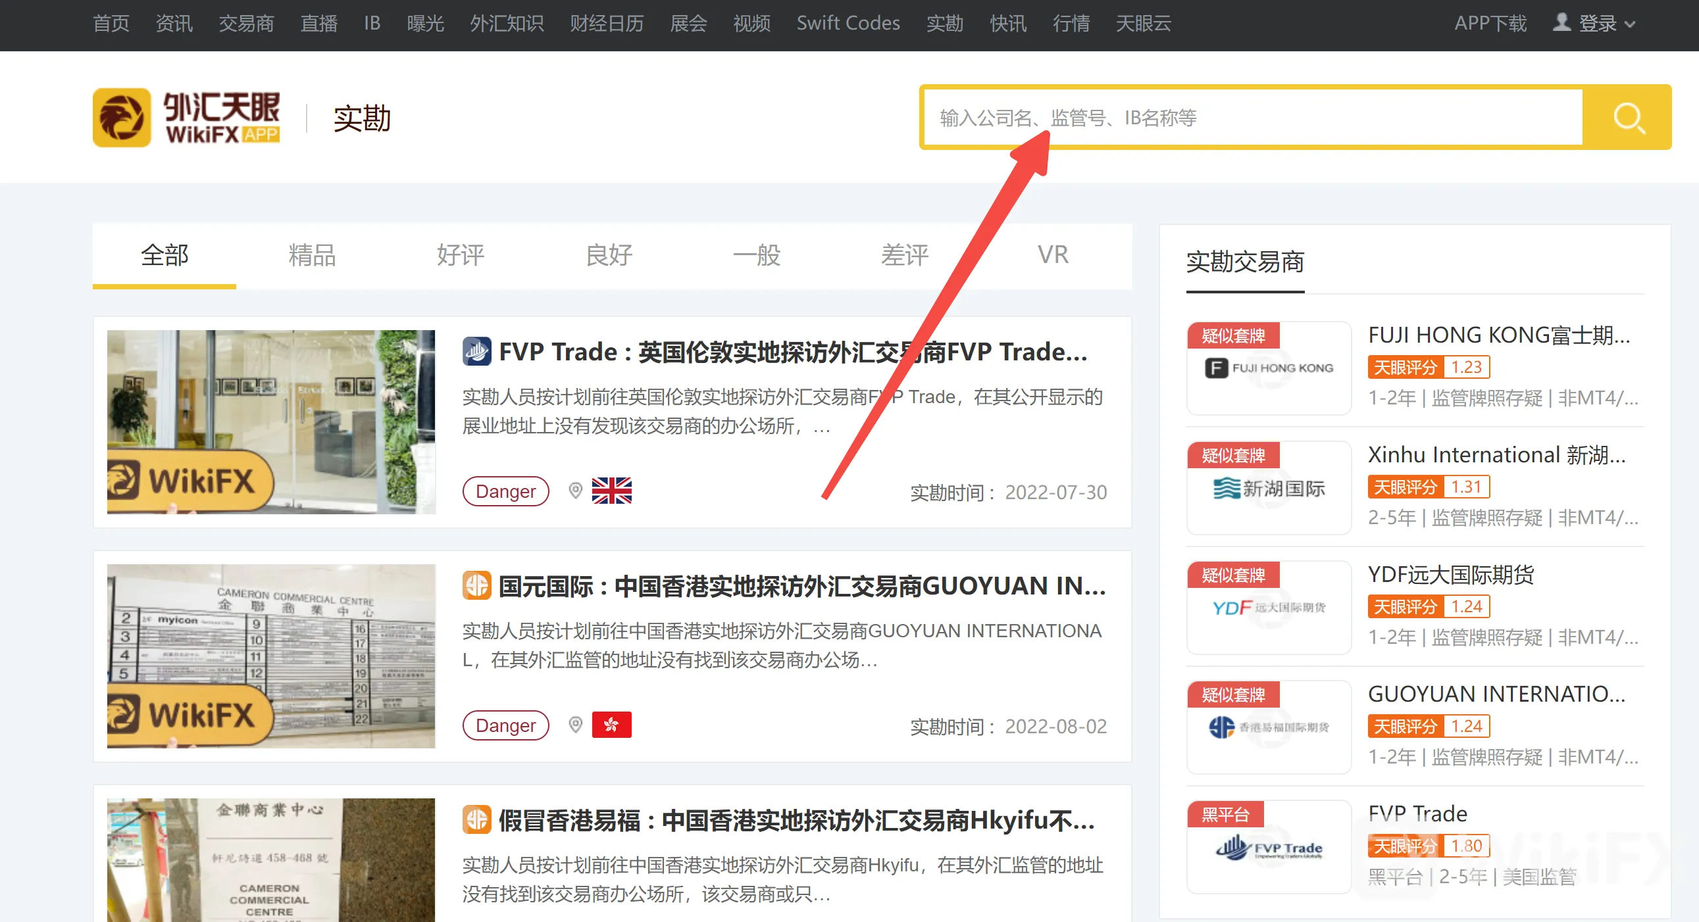Select the 全部 filter tab
The width and height of the screenshot is (1699, 922).
point(165,255)
